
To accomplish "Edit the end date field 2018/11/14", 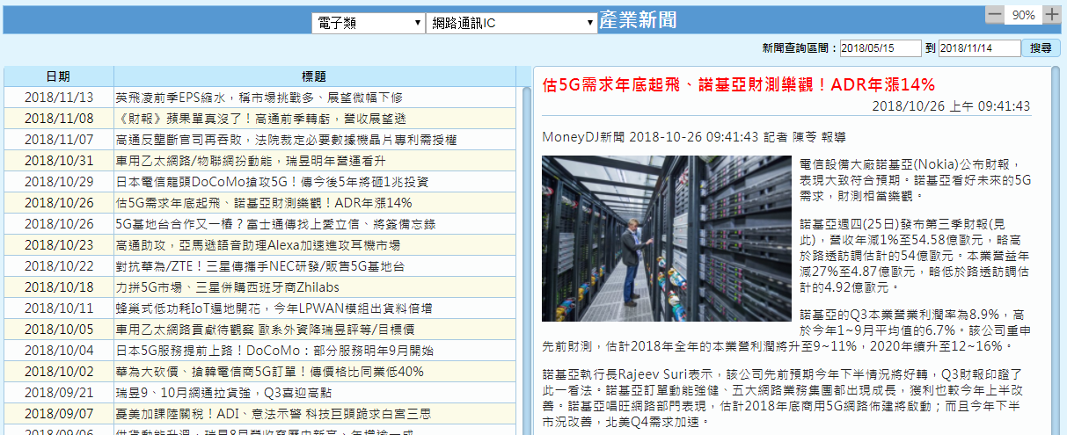I will point(978,48).
